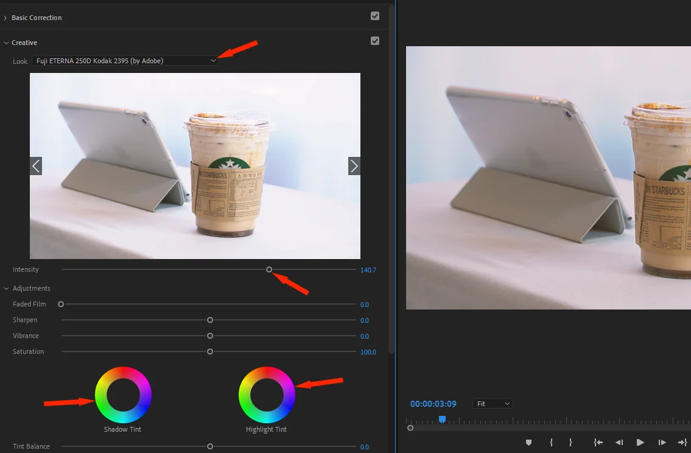This screenshot has height=453, width=691.
Task: Click the Sharpen value 0.0
Action: coord(365,320)
